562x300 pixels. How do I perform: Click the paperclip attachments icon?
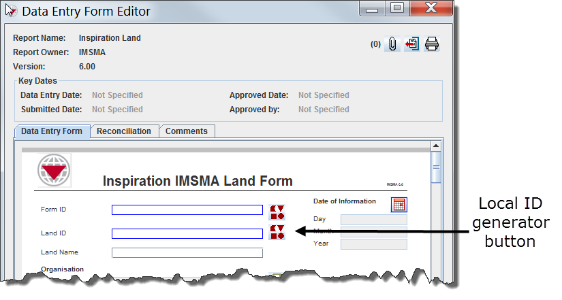[393, 44]
